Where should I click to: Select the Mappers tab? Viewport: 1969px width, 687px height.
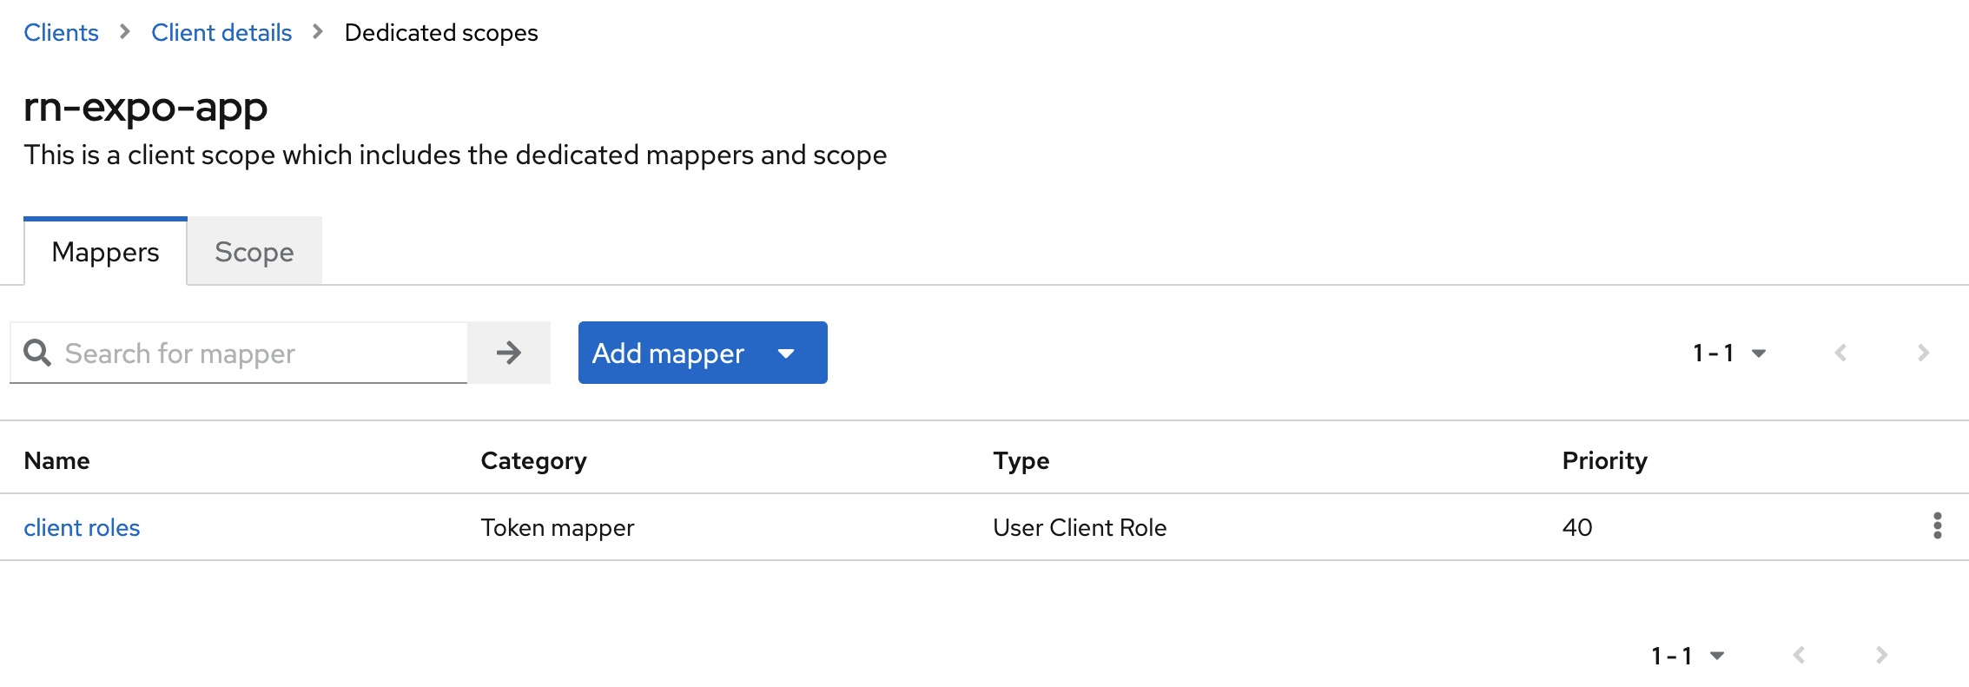(x=105, y=252)
